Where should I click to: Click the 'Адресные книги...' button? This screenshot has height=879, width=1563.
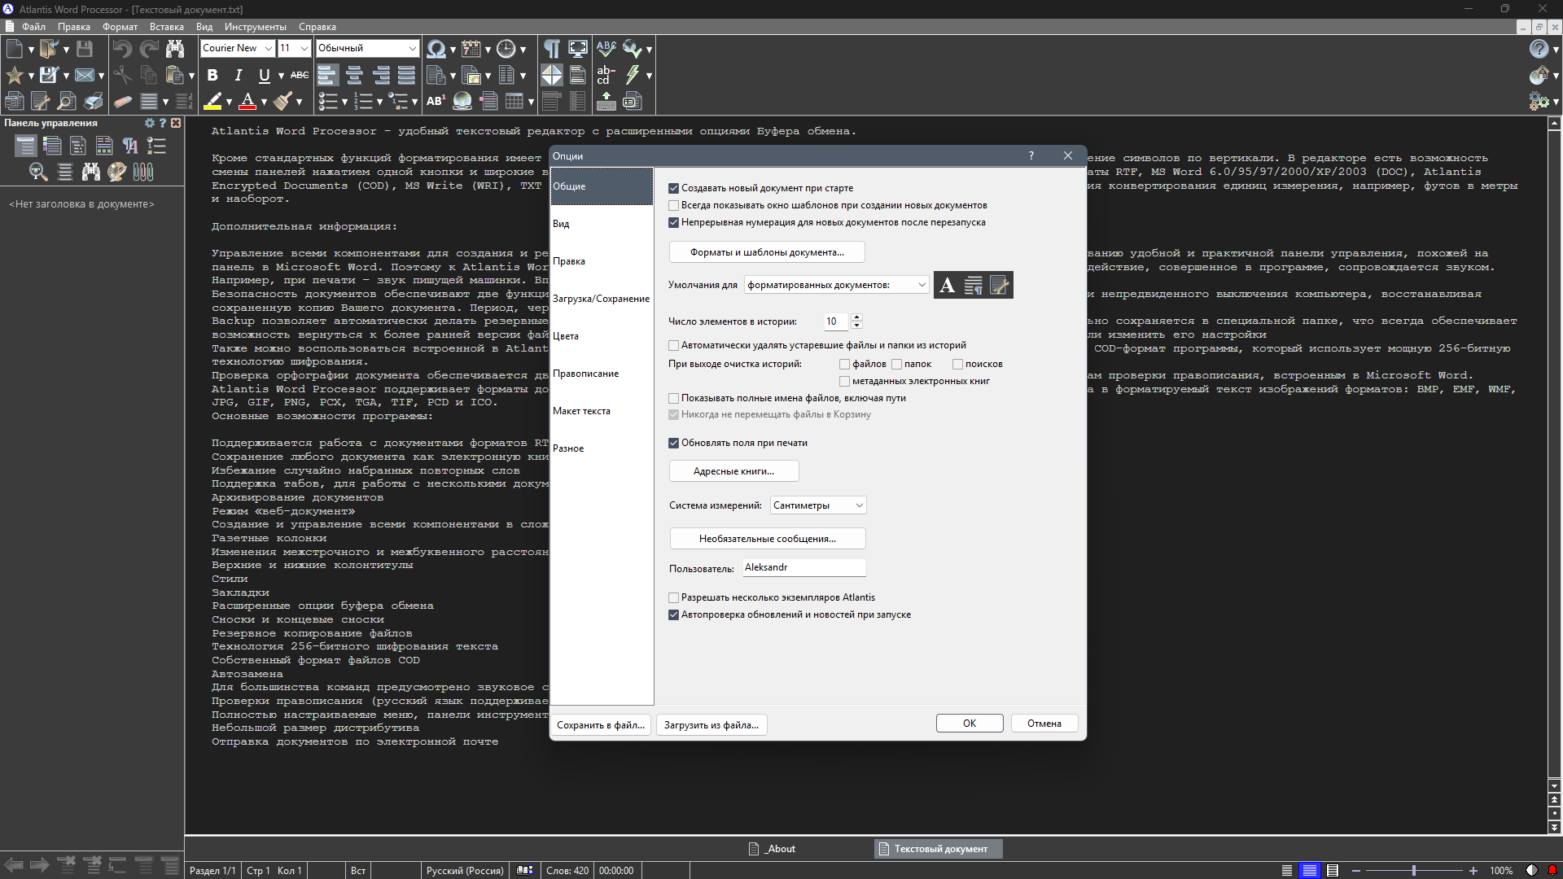pyautogui.click(x=733, y=471)
